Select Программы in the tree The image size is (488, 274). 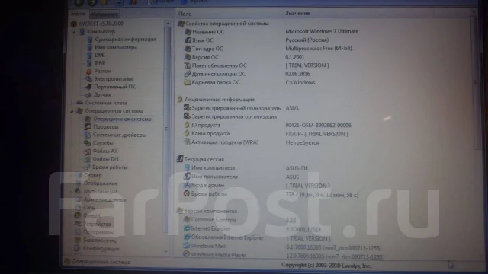(98, 232)
